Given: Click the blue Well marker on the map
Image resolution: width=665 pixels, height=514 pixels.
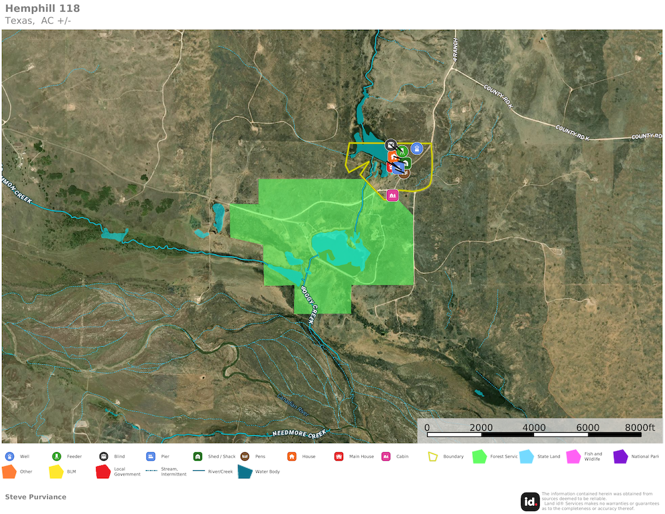Looking at the screenshot, I should 417,148.
